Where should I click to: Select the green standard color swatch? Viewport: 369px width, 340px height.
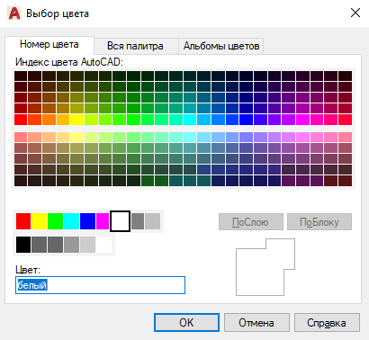click(56, 221)
